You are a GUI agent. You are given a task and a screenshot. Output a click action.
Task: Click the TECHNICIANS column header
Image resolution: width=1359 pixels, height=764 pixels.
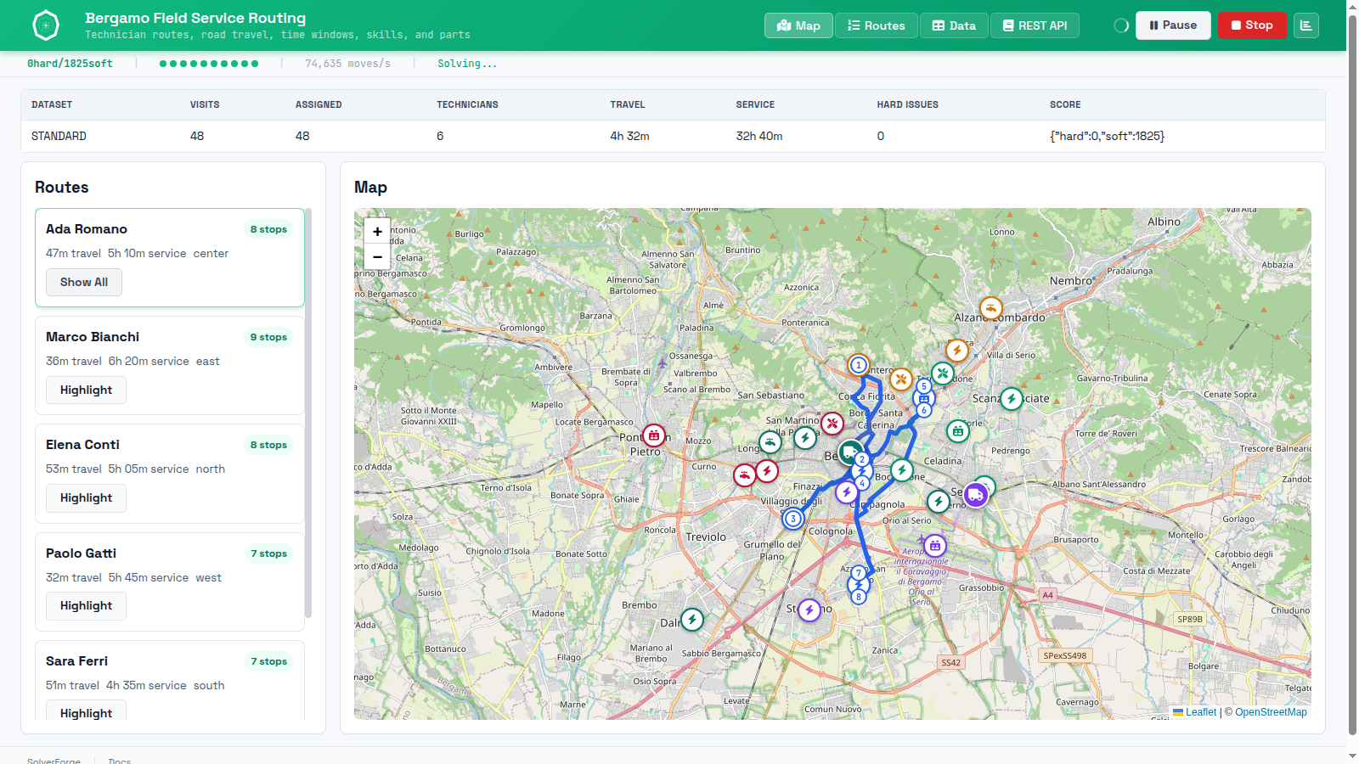click(x=467, y=104)
